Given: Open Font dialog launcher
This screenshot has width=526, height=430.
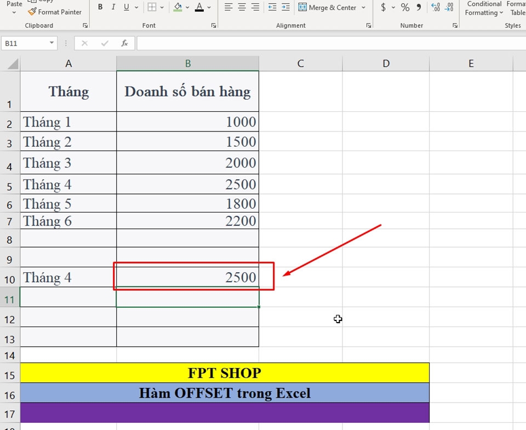Looking at the screenshot, I should 214,26.
